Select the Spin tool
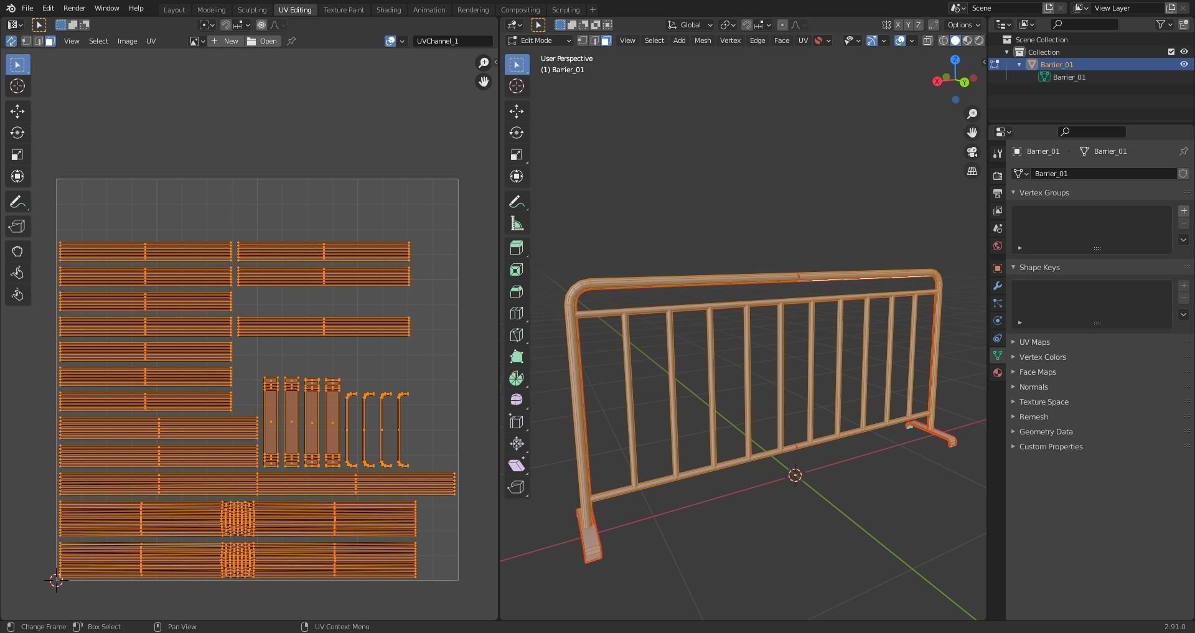 (517, 378)
